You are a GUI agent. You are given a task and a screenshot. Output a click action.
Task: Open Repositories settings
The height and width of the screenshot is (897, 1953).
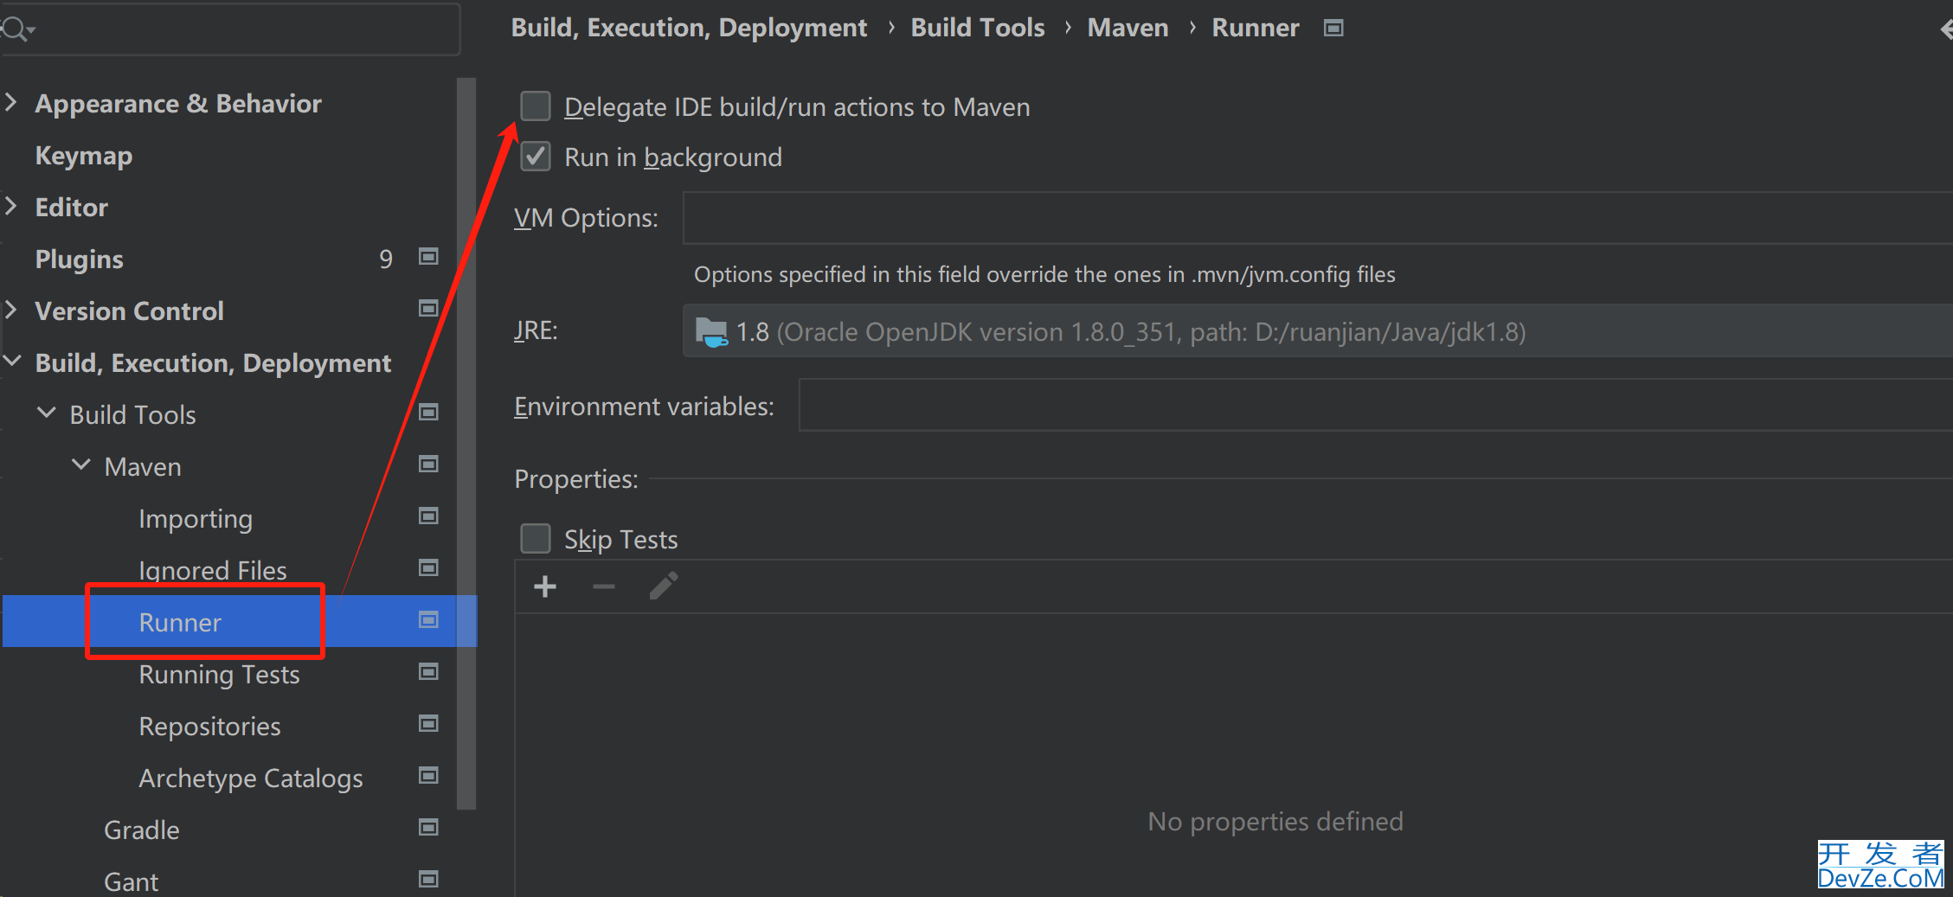[x=209, y=727]
